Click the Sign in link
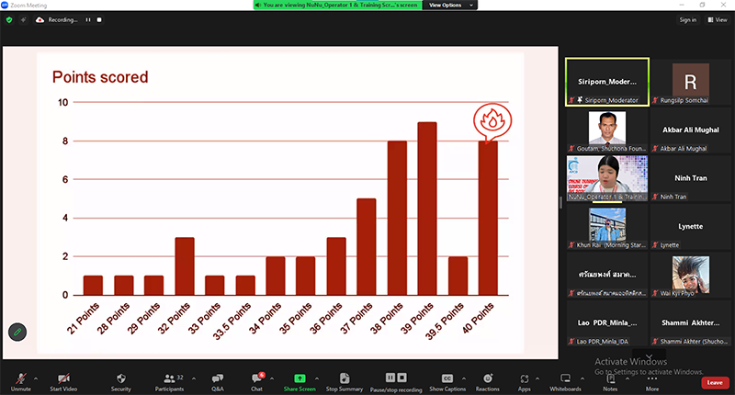The image size is (735, 395). coord(687,19)
